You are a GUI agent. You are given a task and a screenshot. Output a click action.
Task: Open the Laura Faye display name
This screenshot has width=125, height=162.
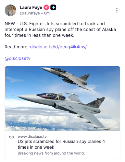pyautogui.click(x=31, y=7)
